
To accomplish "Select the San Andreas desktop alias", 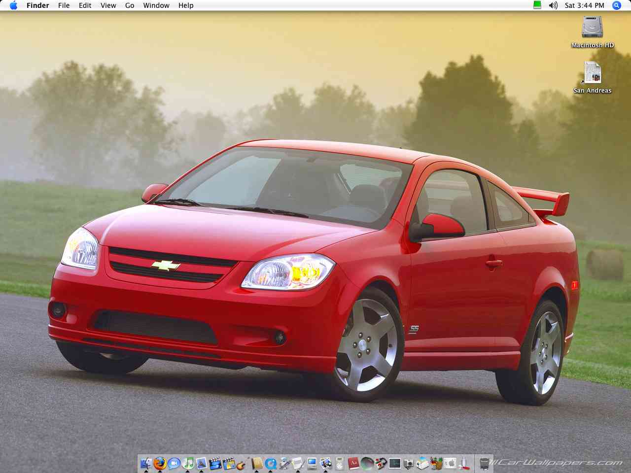I will [592, 77].
